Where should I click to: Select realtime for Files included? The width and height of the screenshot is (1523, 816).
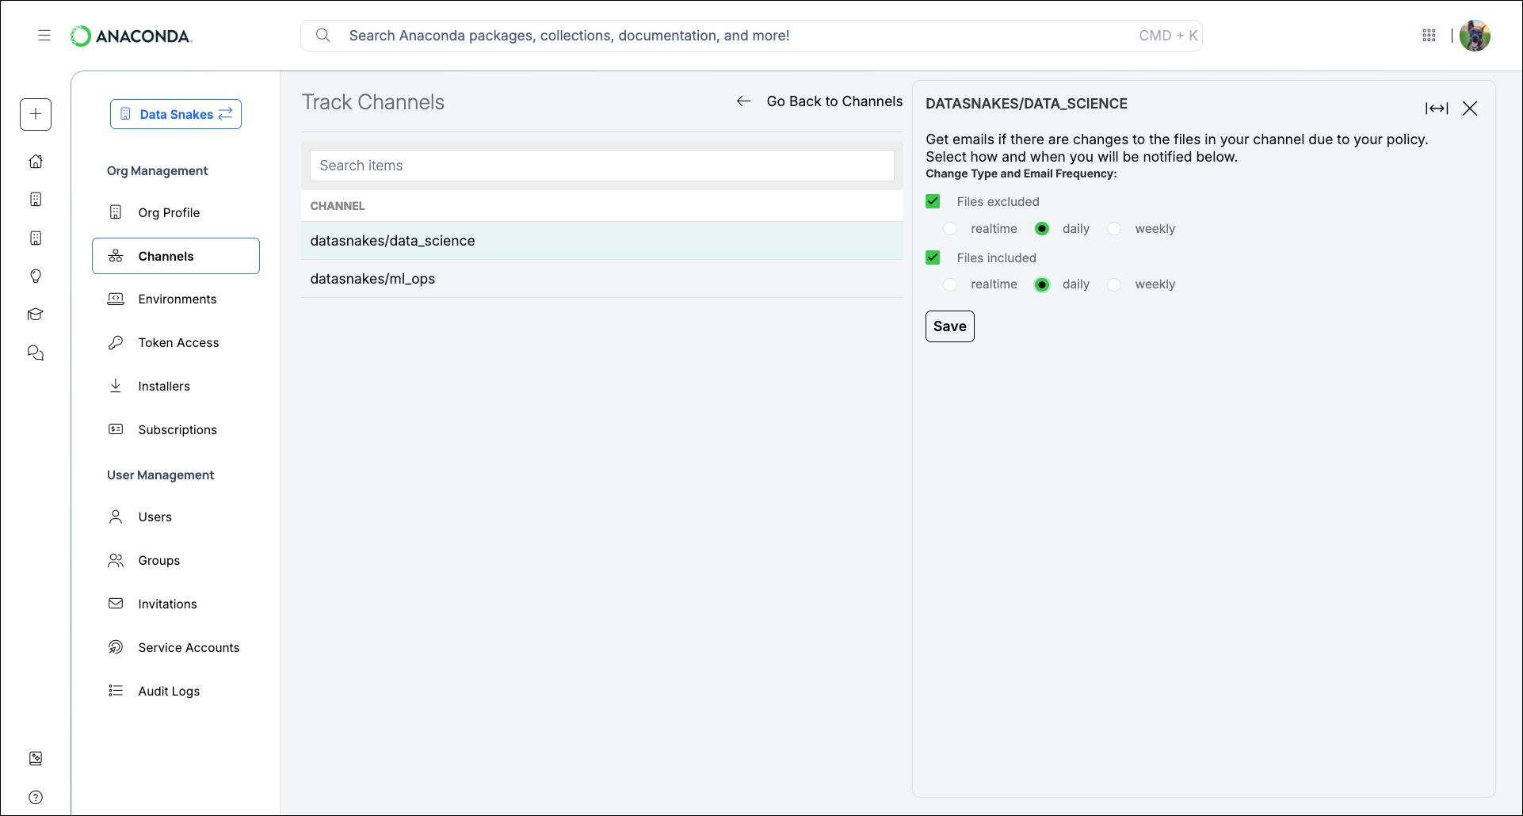click(x=950, y=284)
